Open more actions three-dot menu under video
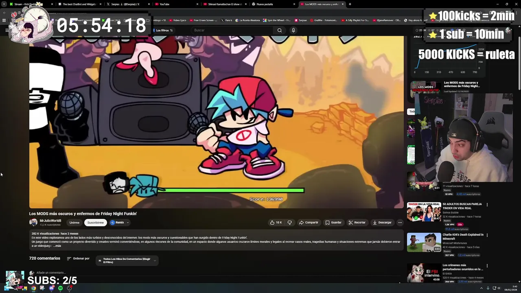521x293 pixels. [x=400, y=223]
